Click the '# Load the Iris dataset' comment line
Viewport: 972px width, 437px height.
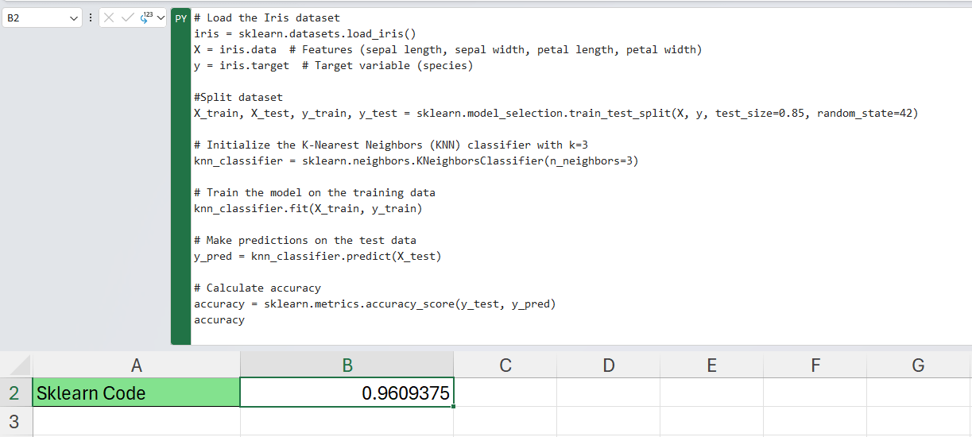pyautogui.click(x=267, y=17)
